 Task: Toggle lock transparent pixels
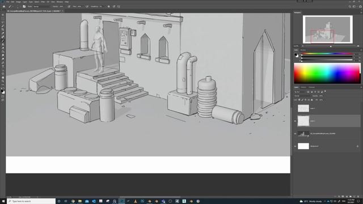tap(299, 100)
